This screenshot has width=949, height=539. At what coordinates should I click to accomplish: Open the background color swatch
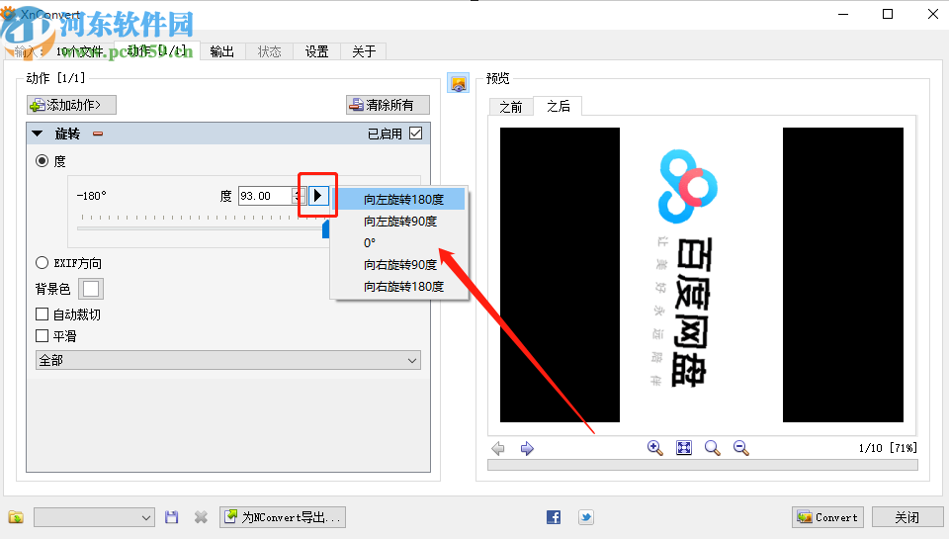point(91,289)
